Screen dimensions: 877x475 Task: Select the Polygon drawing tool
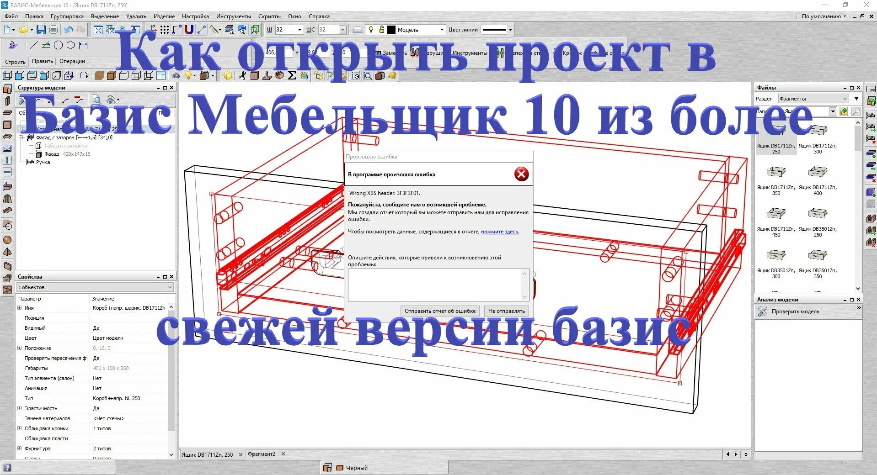70,45
